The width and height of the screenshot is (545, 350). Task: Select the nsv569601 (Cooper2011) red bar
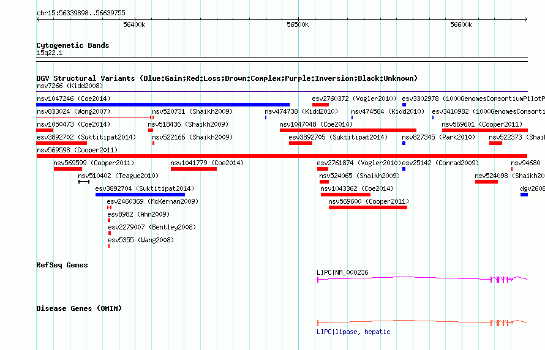tap(484, 130)
